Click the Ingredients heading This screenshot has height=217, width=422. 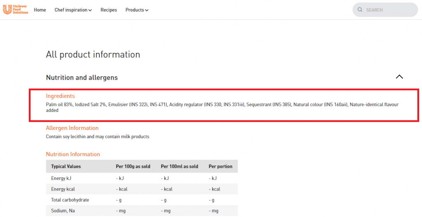click(60, 96)
